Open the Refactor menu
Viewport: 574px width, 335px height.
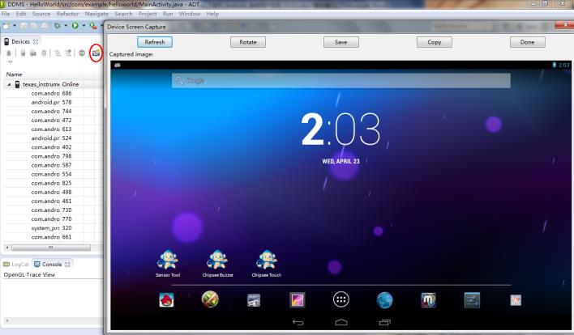click(x=67, y=14)
